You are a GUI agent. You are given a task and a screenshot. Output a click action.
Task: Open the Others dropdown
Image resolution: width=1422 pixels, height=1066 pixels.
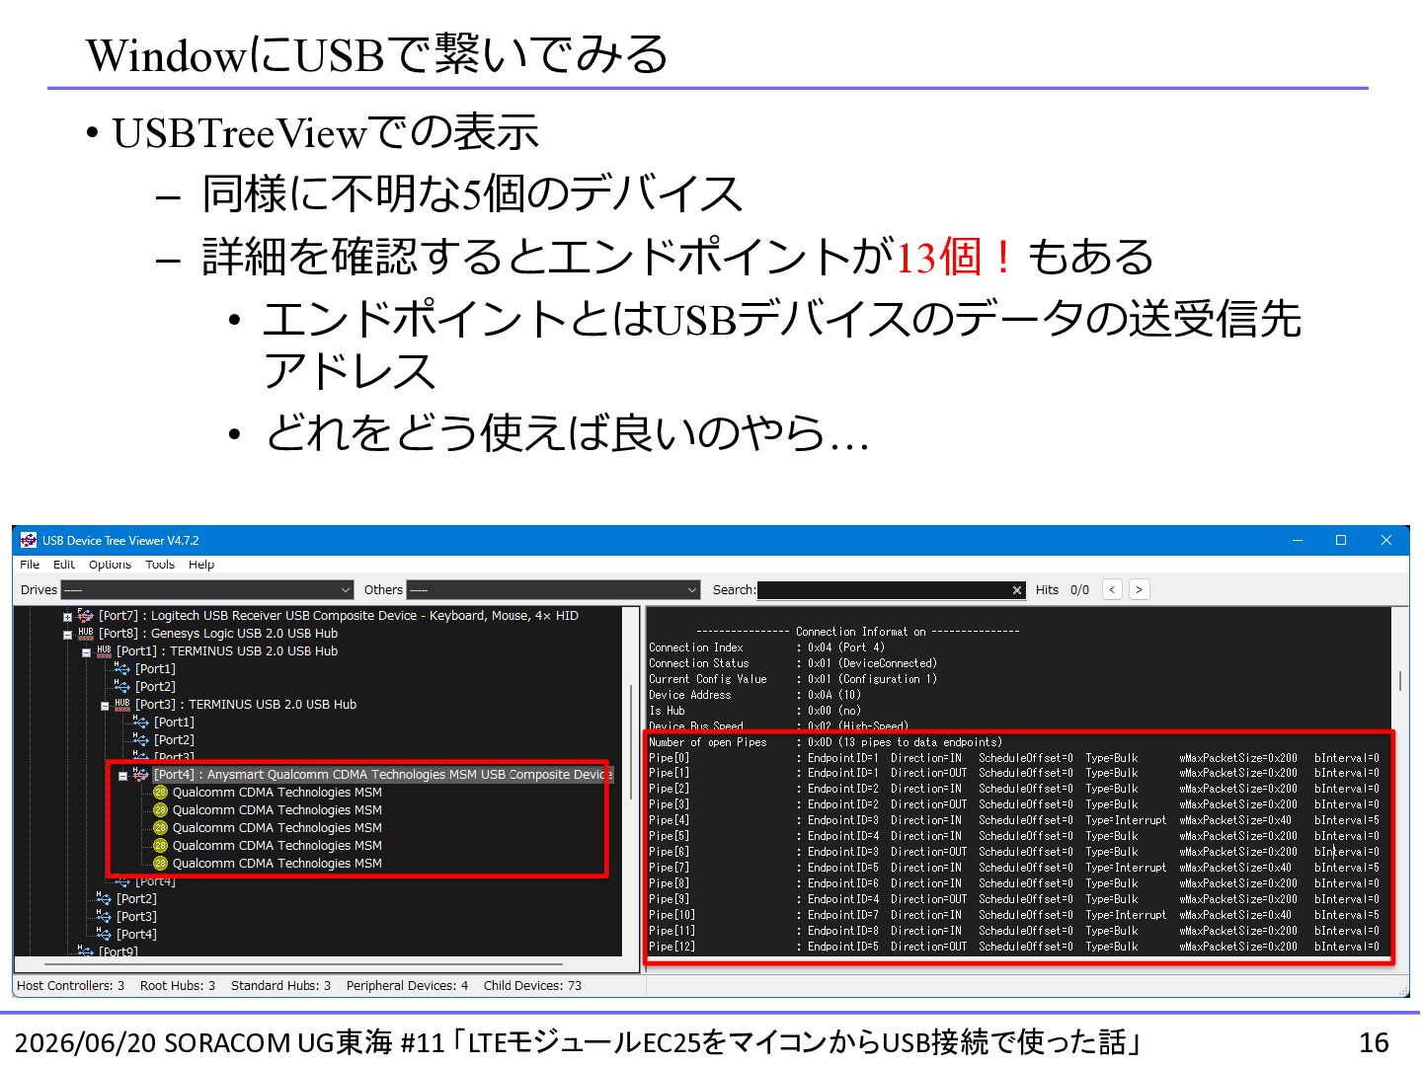pyautogui.click(x=553, y=589)
